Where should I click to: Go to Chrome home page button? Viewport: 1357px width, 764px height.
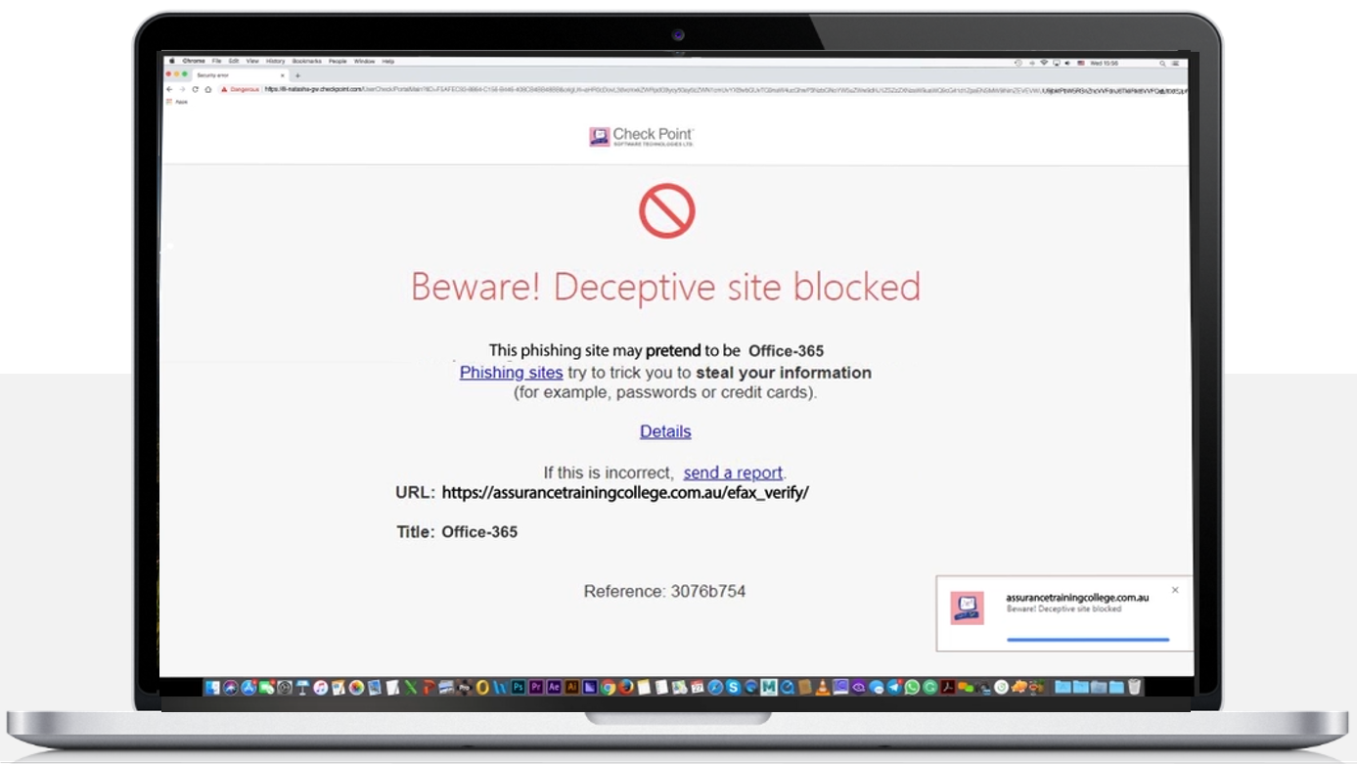[x=207, y=89]
